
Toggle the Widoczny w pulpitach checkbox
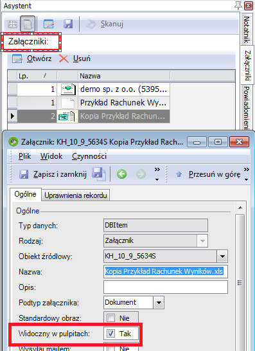(x=110, y=334)
